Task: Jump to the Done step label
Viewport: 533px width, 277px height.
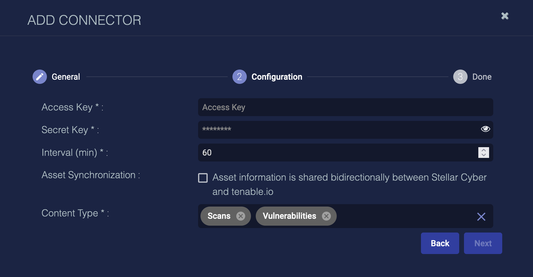Action: click(482, 77)
